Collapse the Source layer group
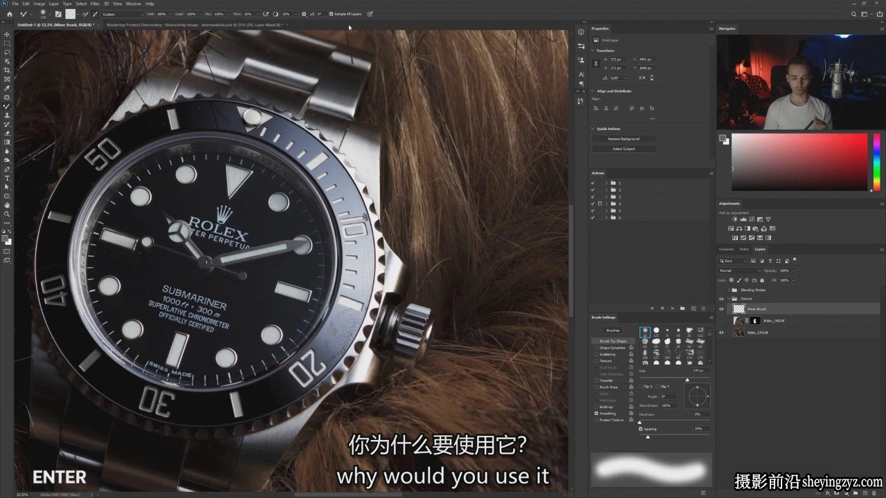886x498 pixels. click(730, 299)
